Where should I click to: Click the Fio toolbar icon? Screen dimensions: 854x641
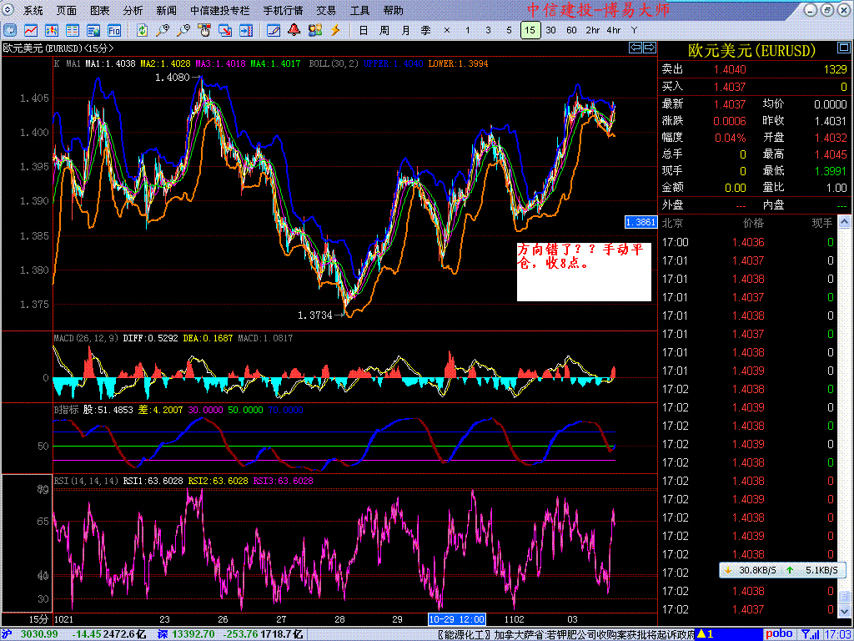tap(113, 30)
